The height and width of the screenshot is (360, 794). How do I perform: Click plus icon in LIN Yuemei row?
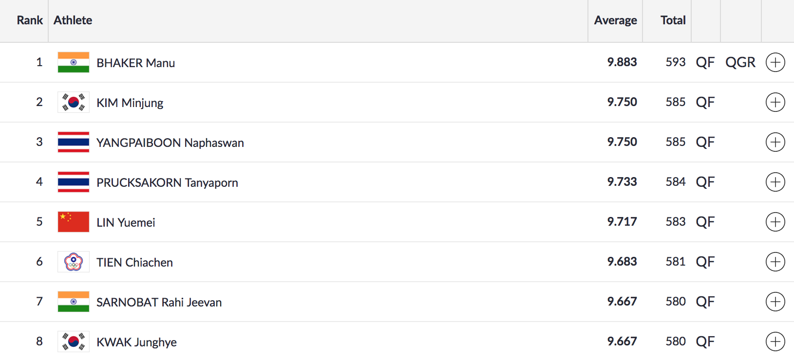pyautogui.click(x=775, y=222)
